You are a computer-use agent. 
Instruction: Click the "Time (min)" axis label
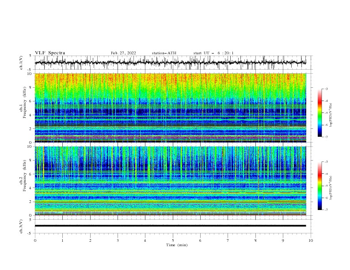177,245
